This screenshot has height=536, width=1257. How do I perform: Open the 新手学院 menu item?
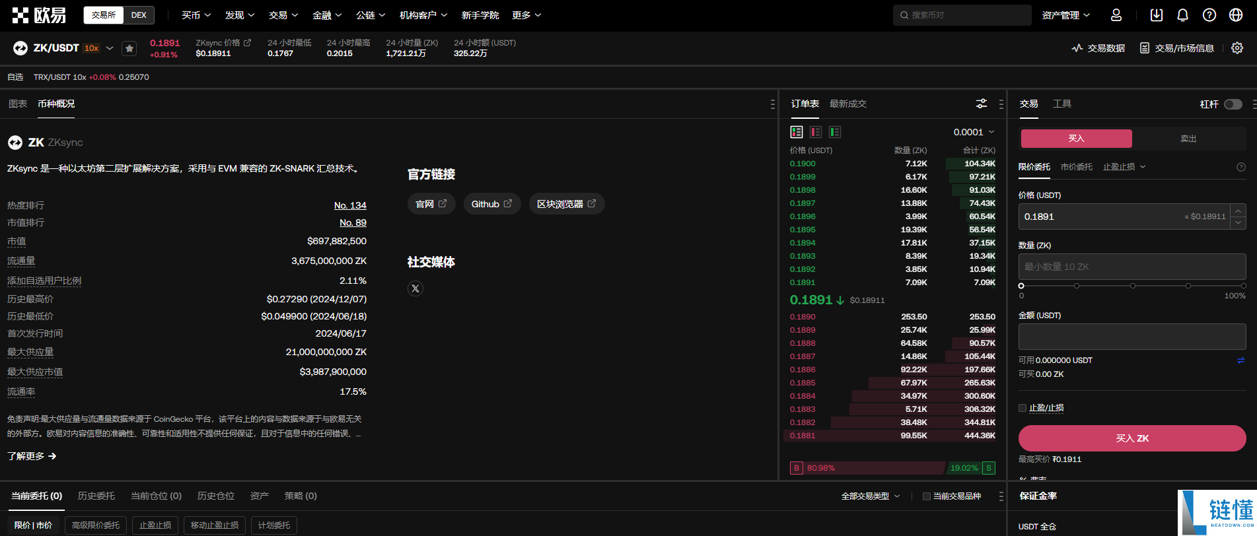pyautogui.click(x=480, y=15)
